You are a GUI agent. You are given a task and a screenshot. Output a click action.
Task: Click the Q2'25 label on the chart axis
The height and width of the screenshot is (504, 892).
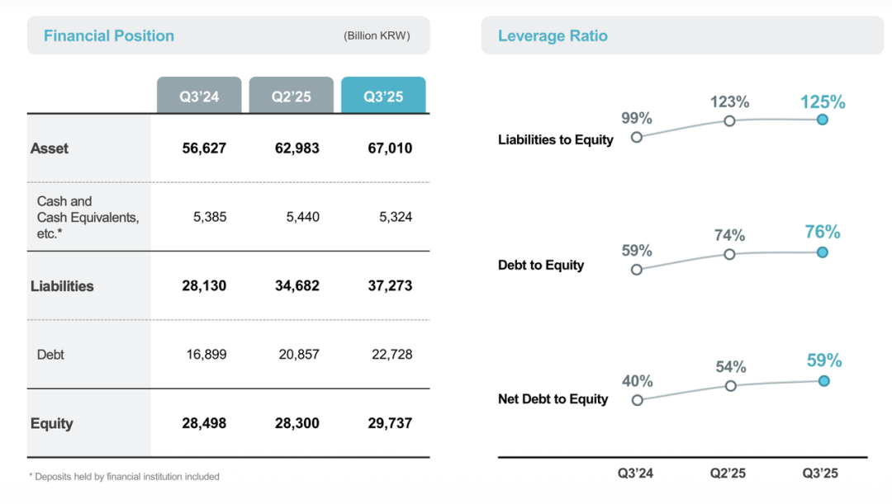728,473
